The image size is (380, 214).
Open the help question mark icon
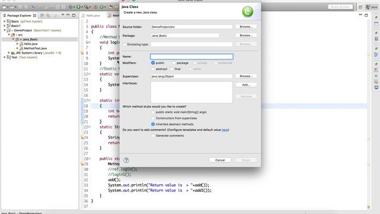(x=126, y=160)
